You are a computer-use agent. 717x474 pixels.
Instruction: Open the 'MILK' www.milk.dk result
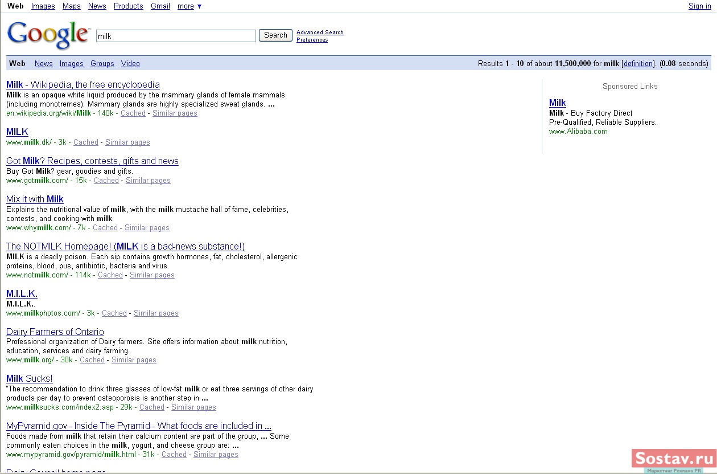17,132
